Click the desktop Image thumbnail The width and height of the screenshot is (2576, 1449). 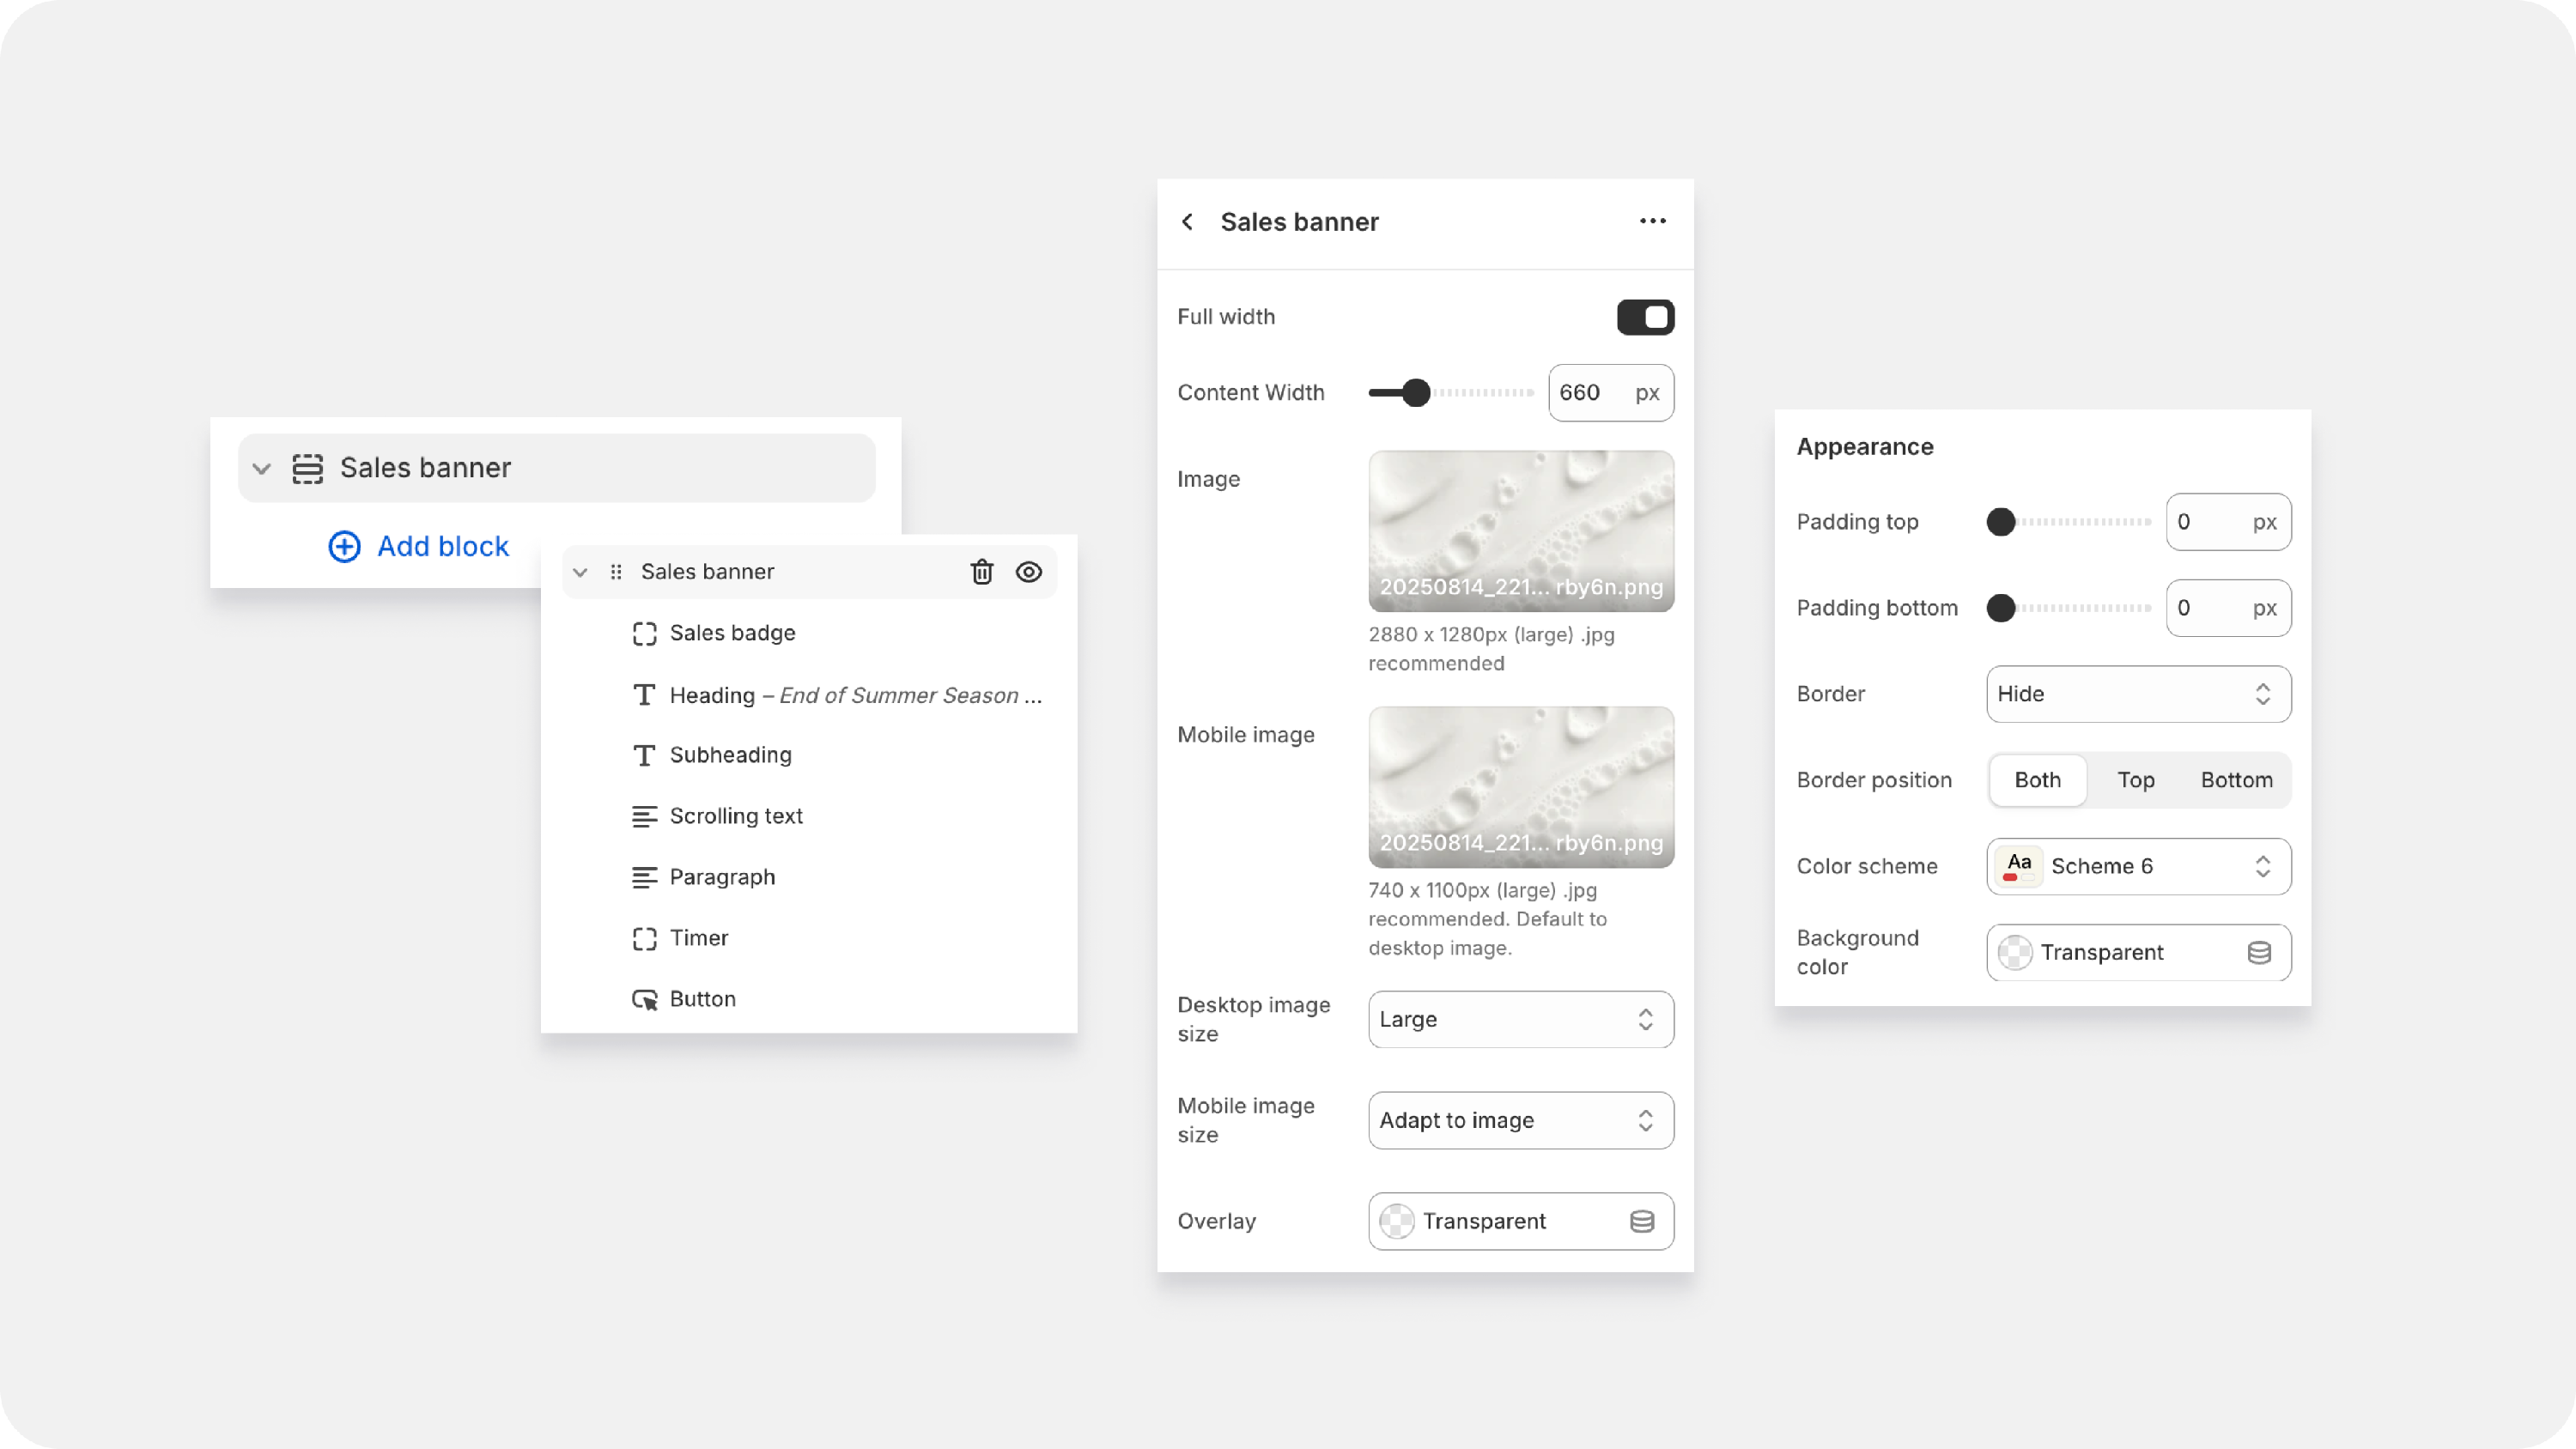(x=1520, y=531)
